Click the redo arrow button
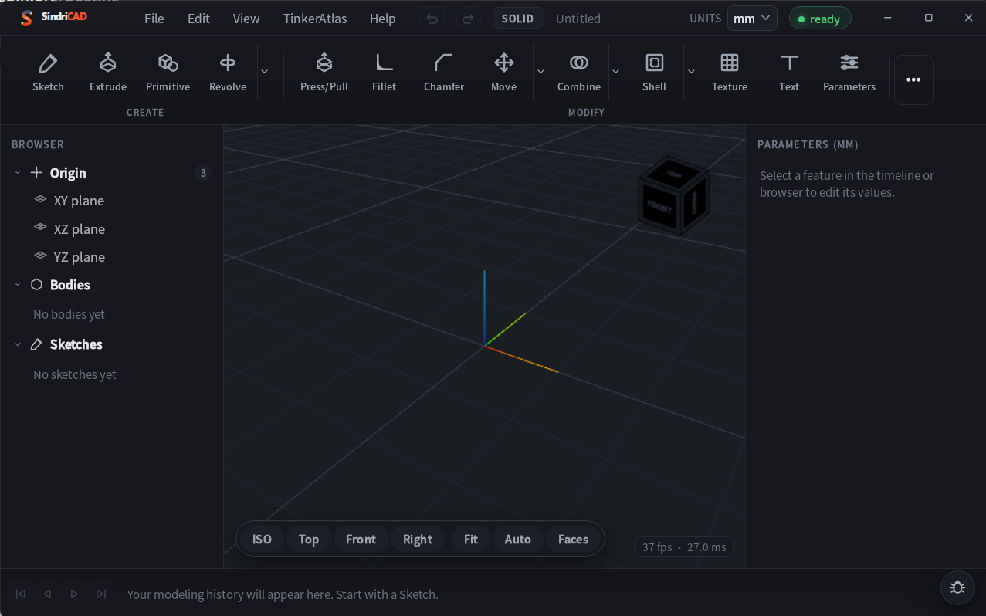 467,19
